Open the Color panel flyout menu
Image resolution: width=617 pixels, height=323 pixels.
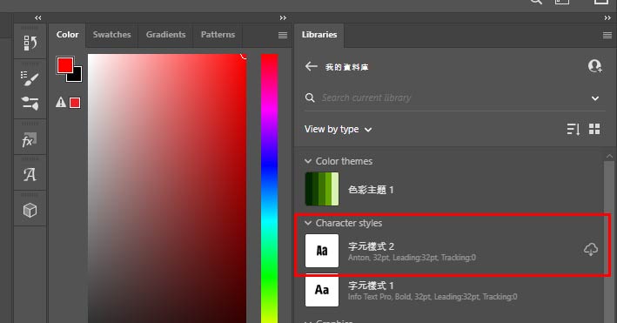coord(283,36)
